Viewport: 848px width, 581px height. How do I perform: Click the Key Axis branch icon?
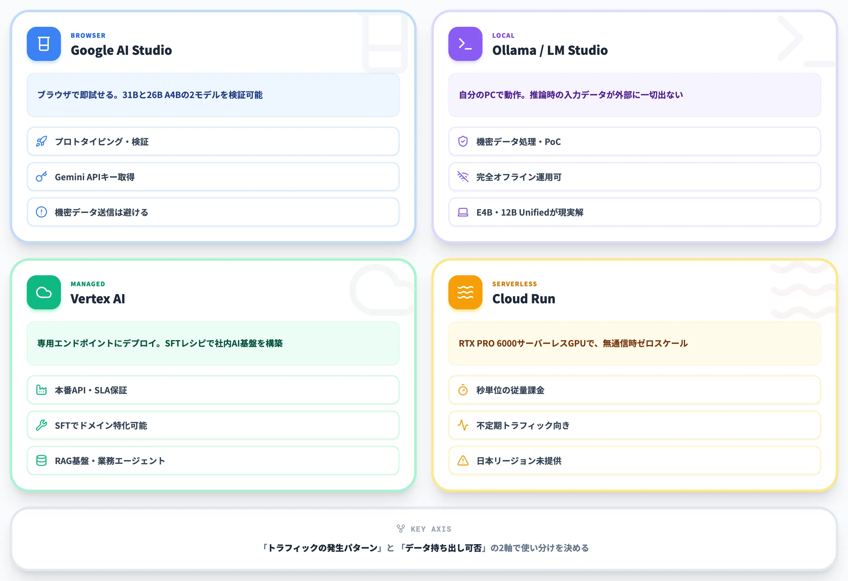(401, 529)
